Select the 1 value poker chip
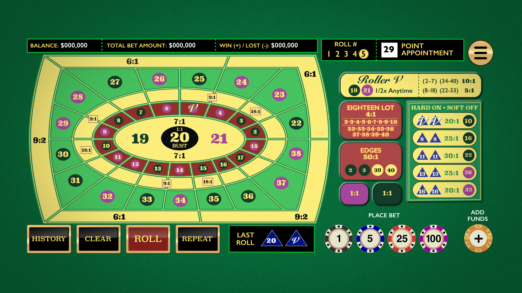The width and height of the screenshot is (522, 293). pos(338,239)
